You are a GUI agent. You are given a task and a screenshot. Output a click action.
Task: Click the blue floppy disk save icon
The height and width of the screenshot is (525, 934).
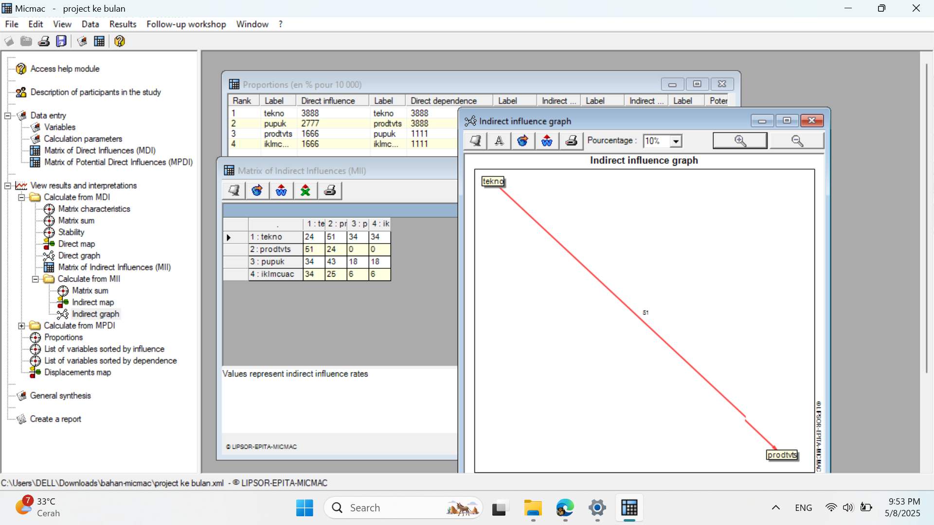61,41
